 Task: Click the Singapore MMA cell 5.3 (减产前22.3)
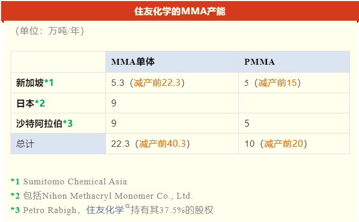click(172, 83)
